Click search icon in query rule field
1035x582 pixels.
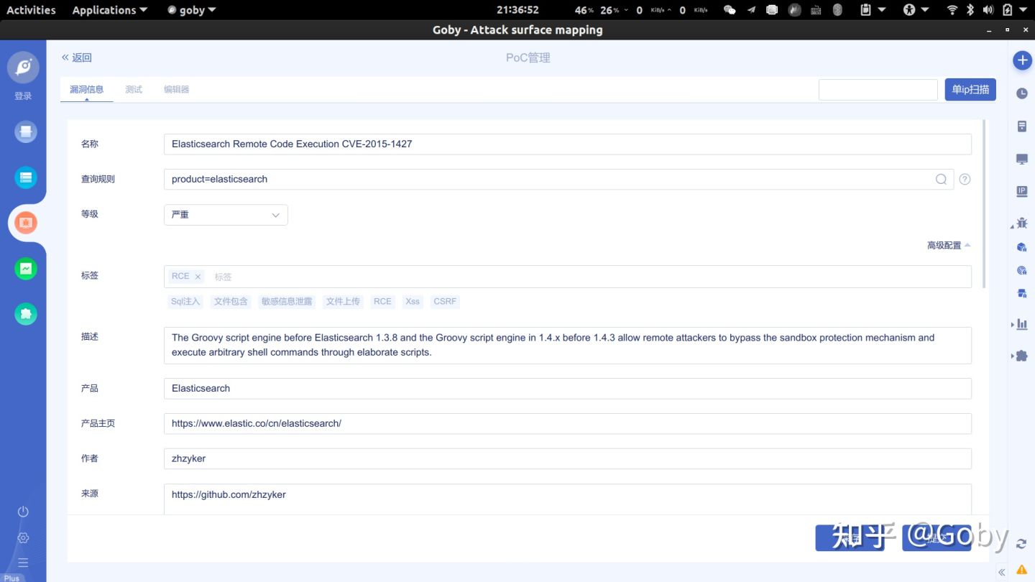click(941, 180)
